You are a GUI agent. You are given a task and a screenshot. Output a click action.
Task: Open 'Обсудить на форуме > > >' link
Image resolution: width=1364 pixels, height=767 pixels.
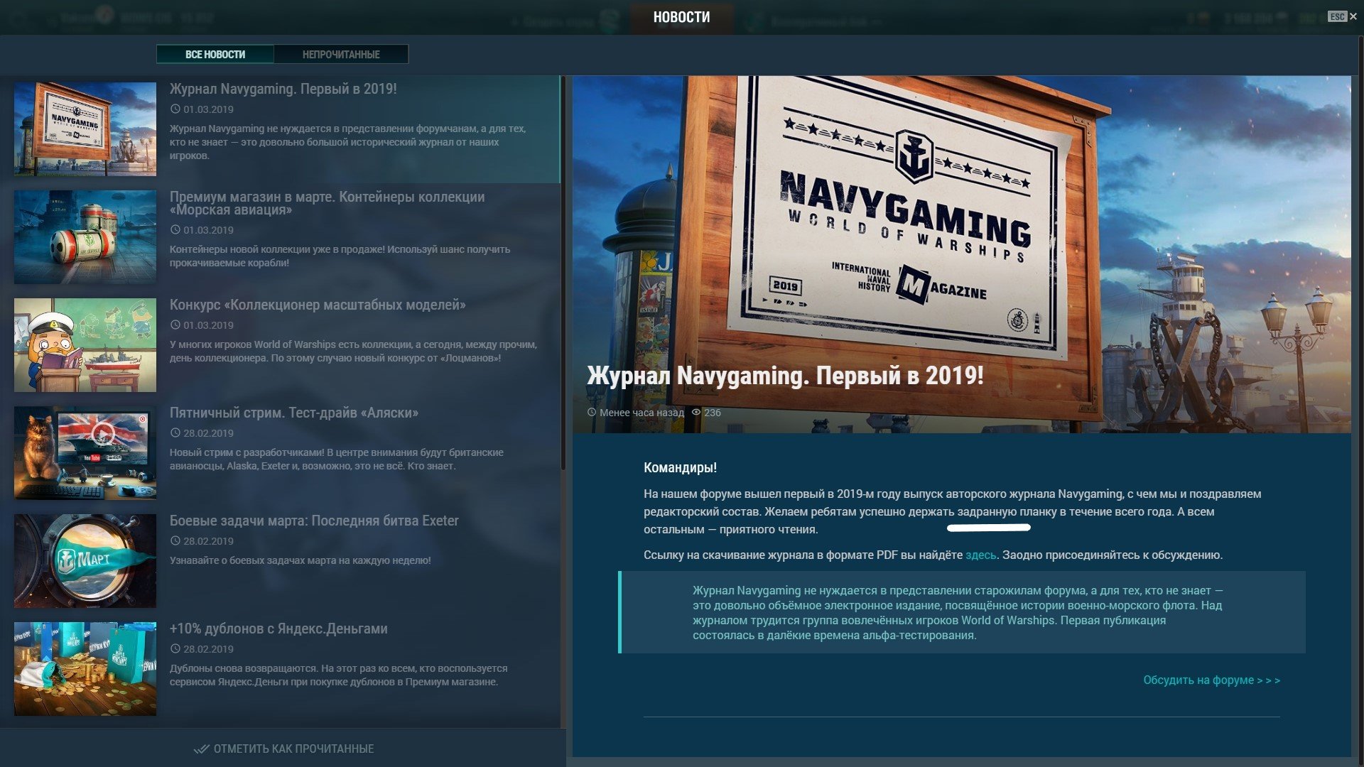(x=1211, y=680)
